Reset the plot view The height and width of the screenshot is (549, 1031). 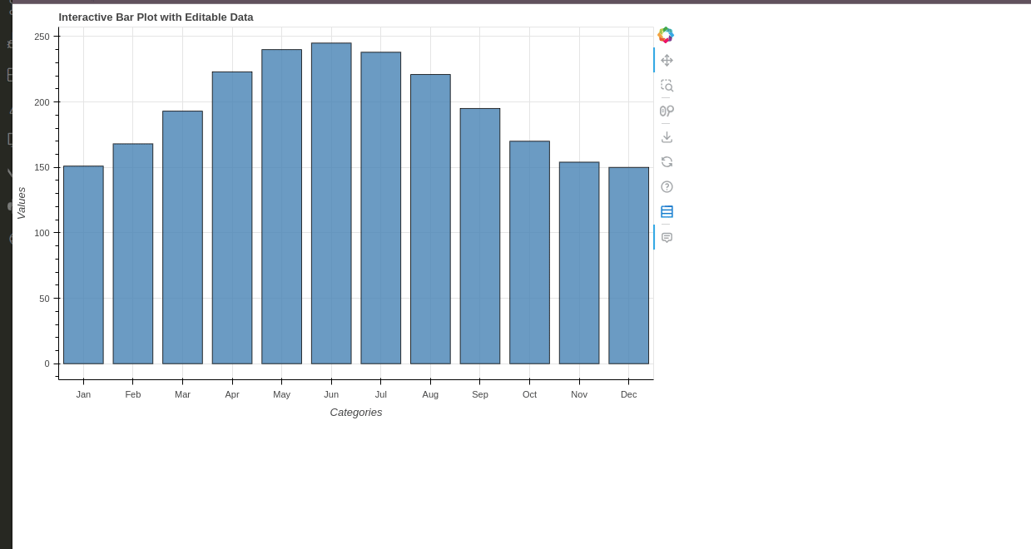667,161
